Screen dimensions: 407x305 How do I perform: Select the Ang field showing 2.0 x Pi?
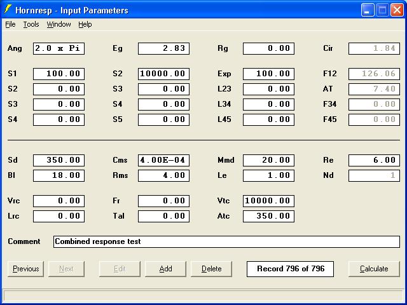[x=59, y=48]
